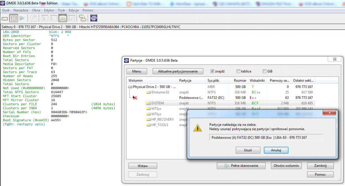Screen dimensions: 345x186
Task: Click the file list view toolbar icon
Action: (x=53, y=18)
